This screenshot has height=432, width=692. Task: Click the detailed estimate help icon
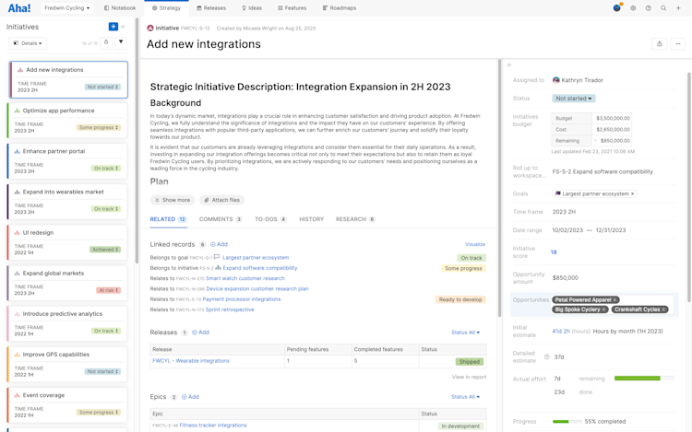tap(547, 357)
